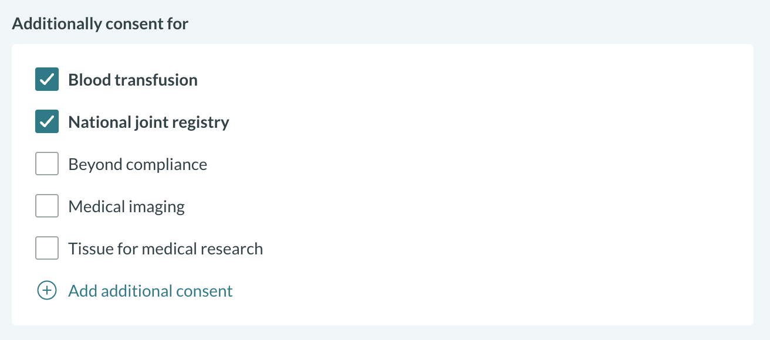Click the Blood transfusion label text
Image resolution: width=770 pixels, height=340 pixels.
coord(133,80)
